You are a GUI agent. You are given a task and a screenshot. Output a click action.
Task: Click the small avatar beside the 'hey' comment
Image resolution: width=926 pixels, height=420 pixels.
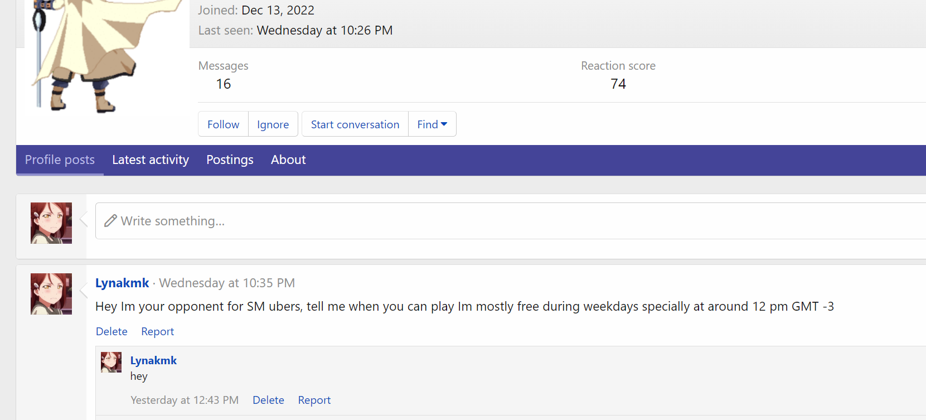111,362
